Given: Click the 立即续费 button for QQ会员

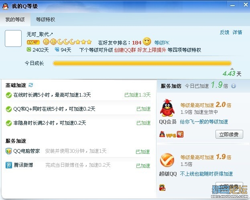Looking at the screenshot, I should coord(229,134).
